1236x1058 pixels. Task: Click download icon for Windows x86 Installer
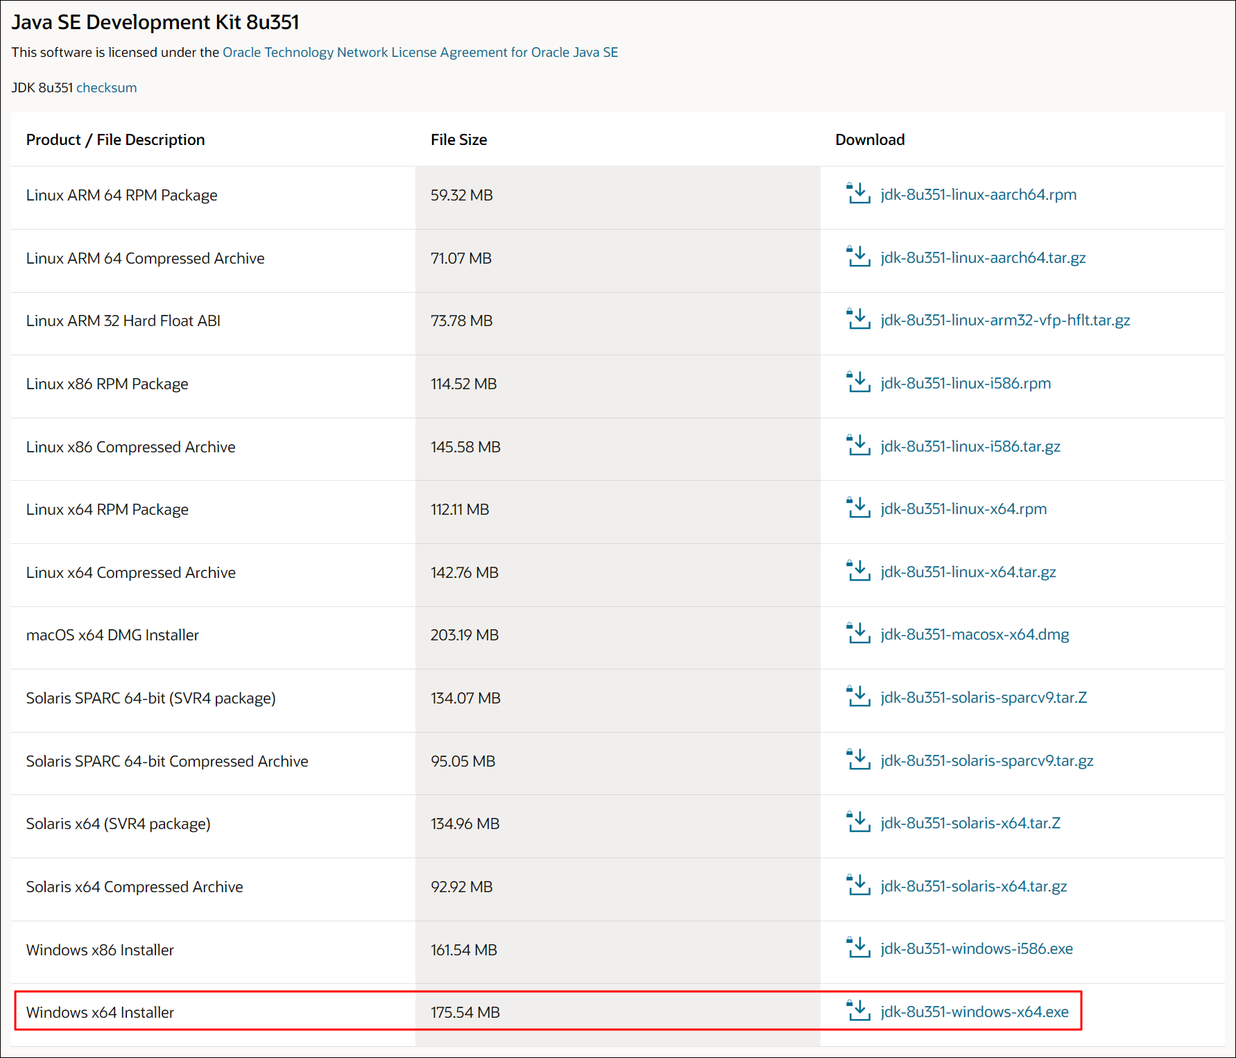pos(858,948)
